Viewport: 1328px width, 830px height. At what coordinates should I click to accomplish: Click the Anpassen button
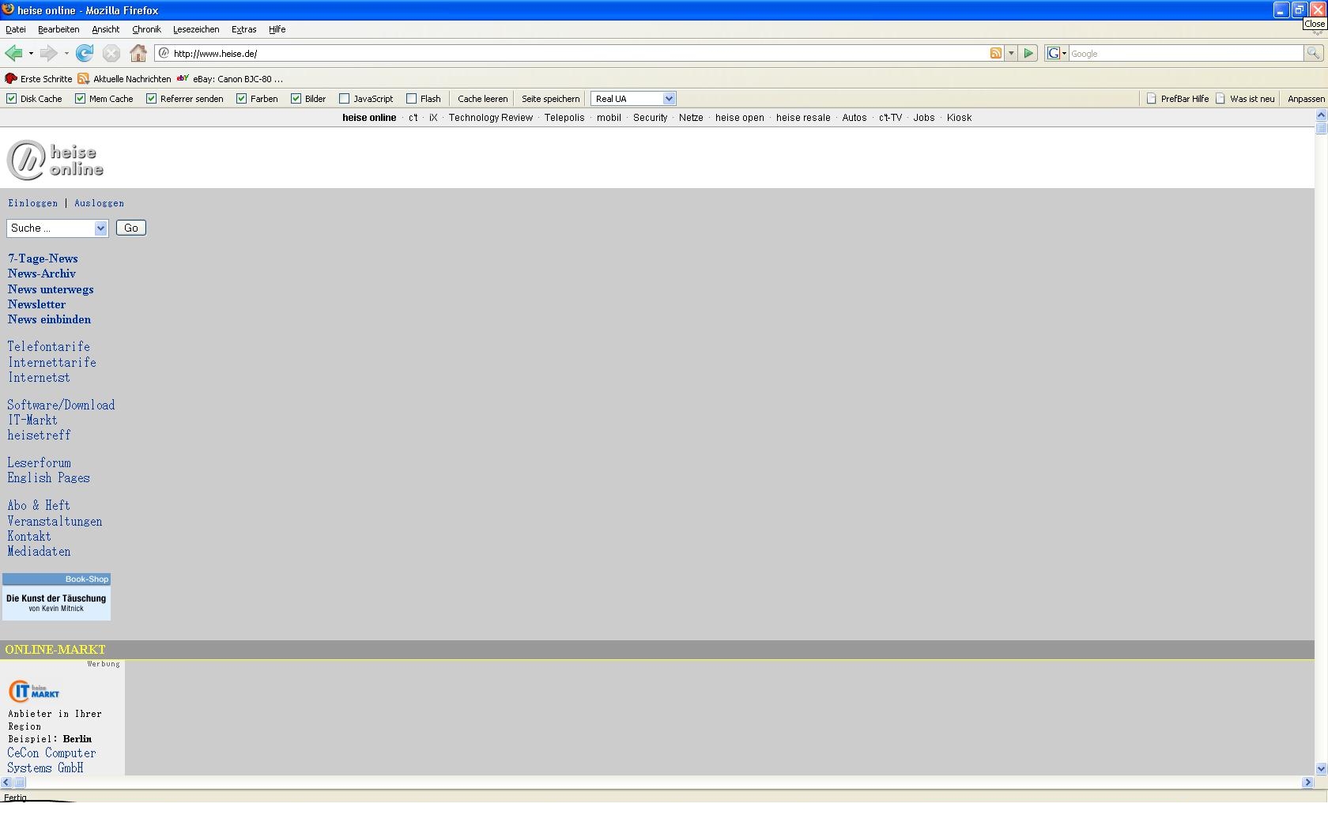[x=1306, y=99]
